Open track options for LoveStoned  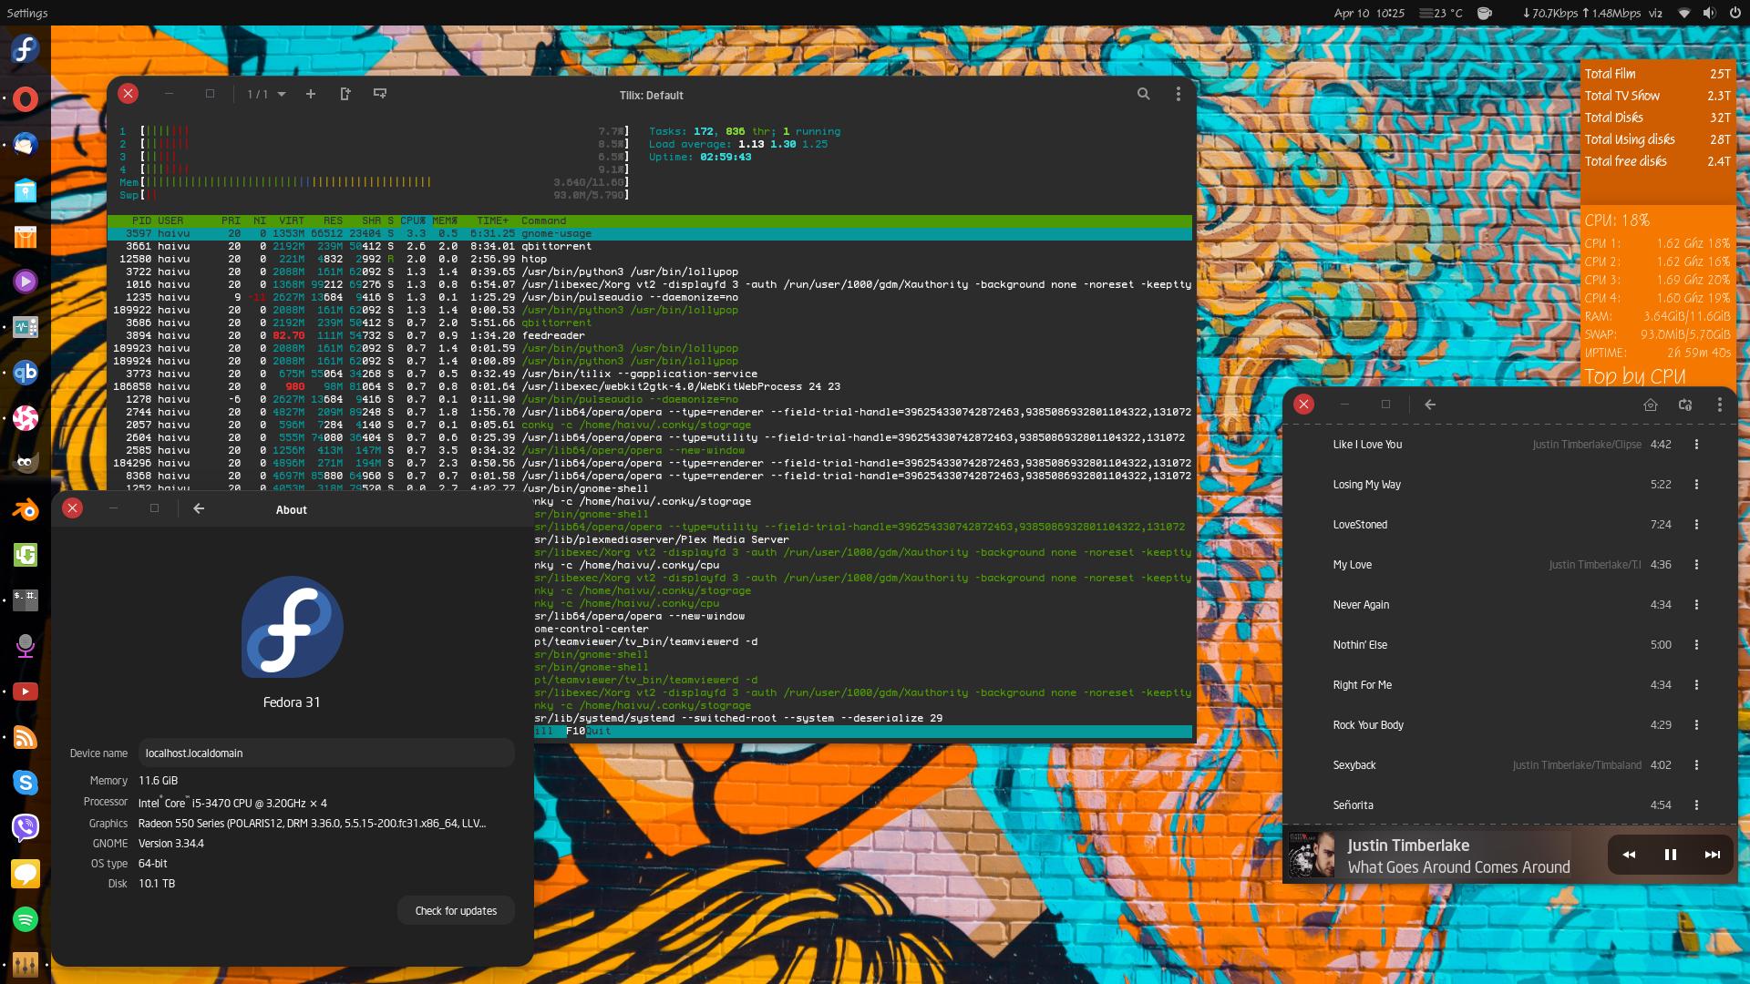pos(1696,525)
